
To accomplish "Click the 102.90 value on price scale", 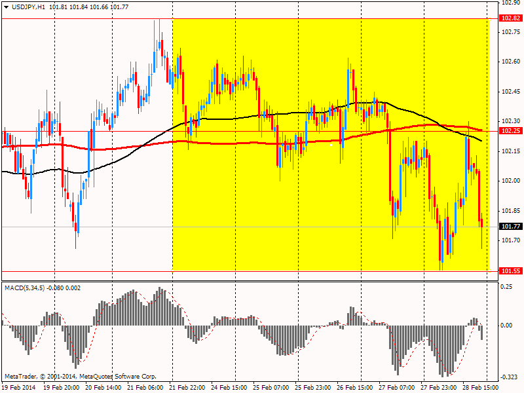I will (510, 3).
